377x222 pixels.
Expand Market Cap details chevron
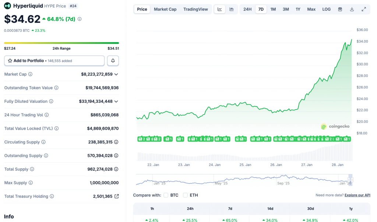116,74
